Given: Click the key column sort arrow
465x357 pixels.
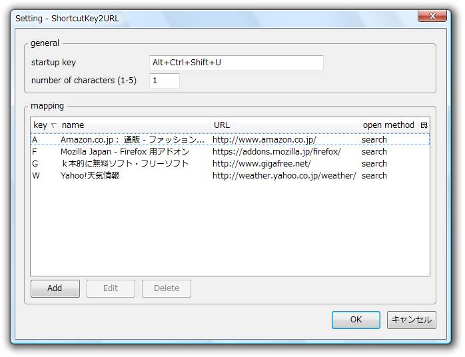Looking at the screenshot, I should coord(54,125).
